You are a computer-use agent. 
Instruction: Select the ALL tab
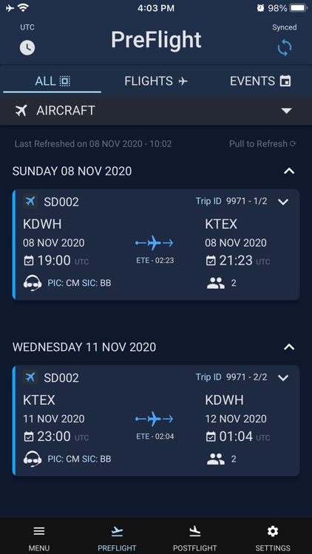(52, 81)
